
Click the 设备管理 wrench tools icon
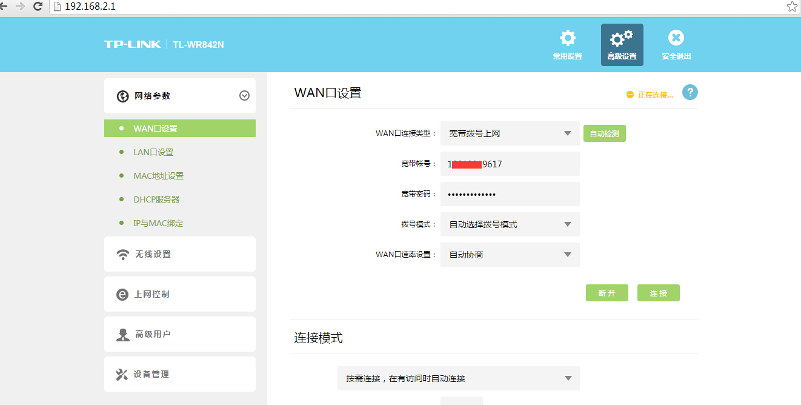coord(122,374)
